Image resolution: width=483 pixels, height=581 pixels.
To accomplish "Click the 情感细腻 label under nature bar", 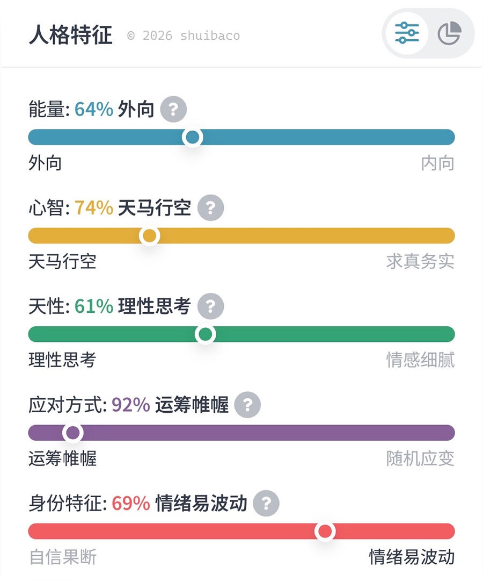I will [420, 360].
